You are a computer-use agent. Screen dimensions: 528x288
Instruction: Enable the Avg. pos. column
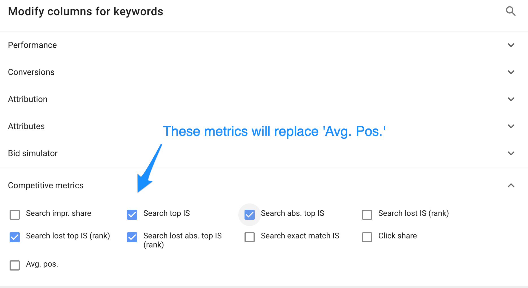[14, 265]
